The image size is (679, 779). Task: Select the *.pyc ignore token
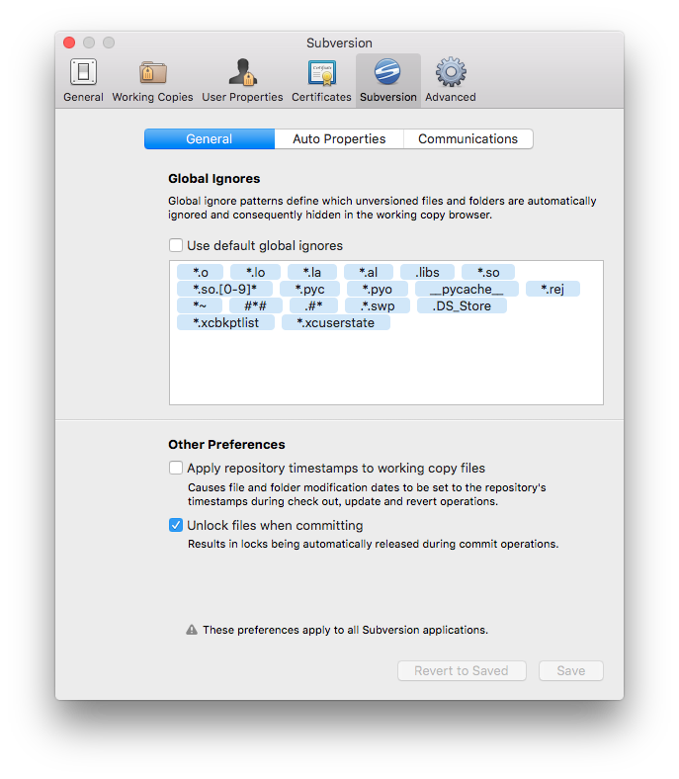309,289
